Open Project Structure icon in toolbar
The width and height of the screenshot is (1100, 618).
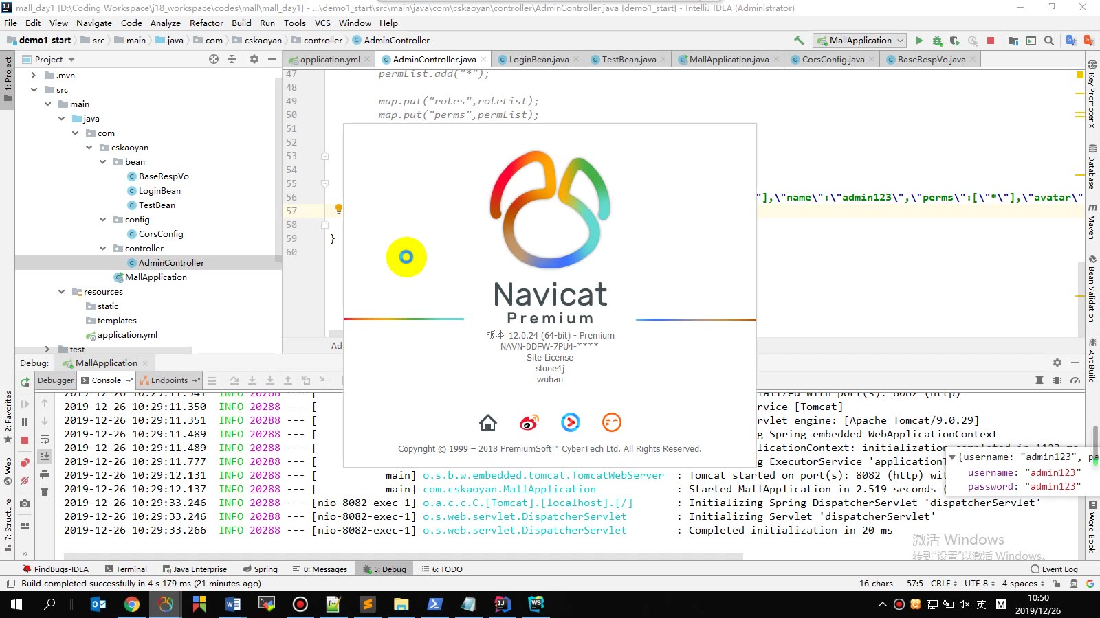pyautogui.click(x=1013, y=41)
